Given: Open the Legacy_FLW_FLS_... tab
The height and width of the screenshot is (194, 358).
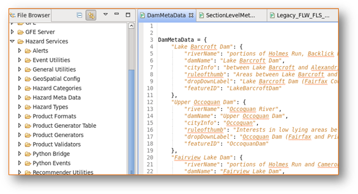Looking at the screenshot, I should (x=303, y=15).
